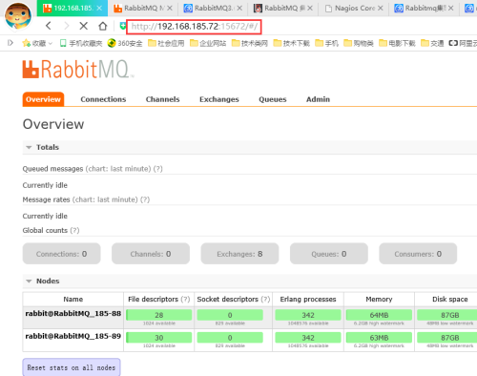
Task: Open the 技术类网 bookmark folder
Action: tap(250, 43)
